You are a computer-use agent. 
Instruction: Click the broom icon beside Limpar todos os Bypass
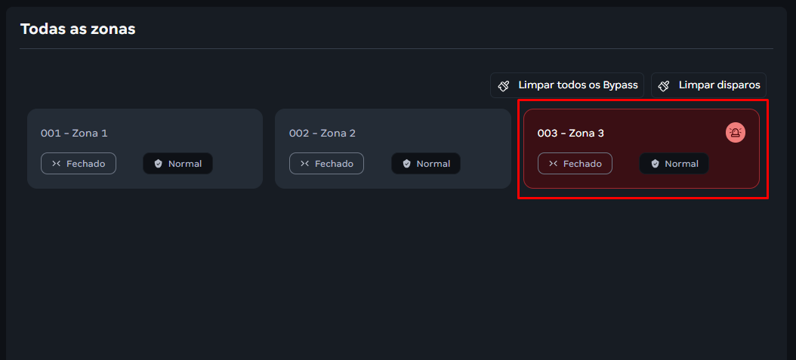pos(504,86)
